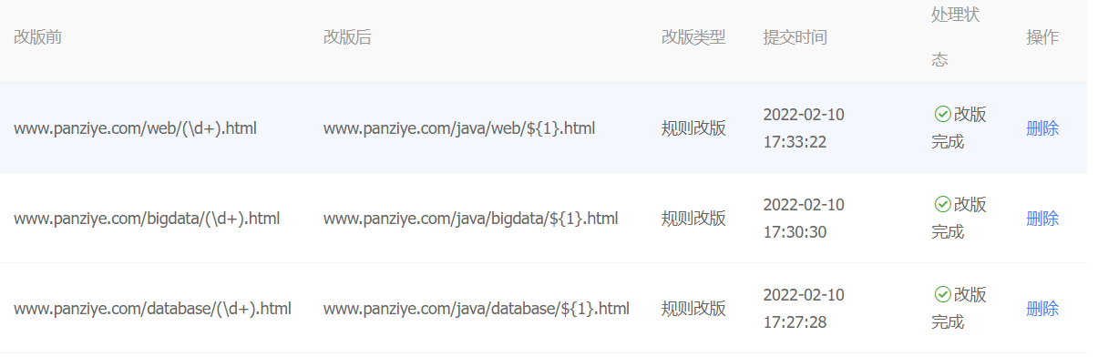Select www.panziye.com/java/web/${1}.html target URL

pos(459,128)
